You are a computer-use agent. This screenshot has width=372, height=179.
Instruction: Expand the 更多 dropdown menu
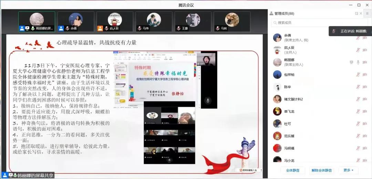coord(348,170)
